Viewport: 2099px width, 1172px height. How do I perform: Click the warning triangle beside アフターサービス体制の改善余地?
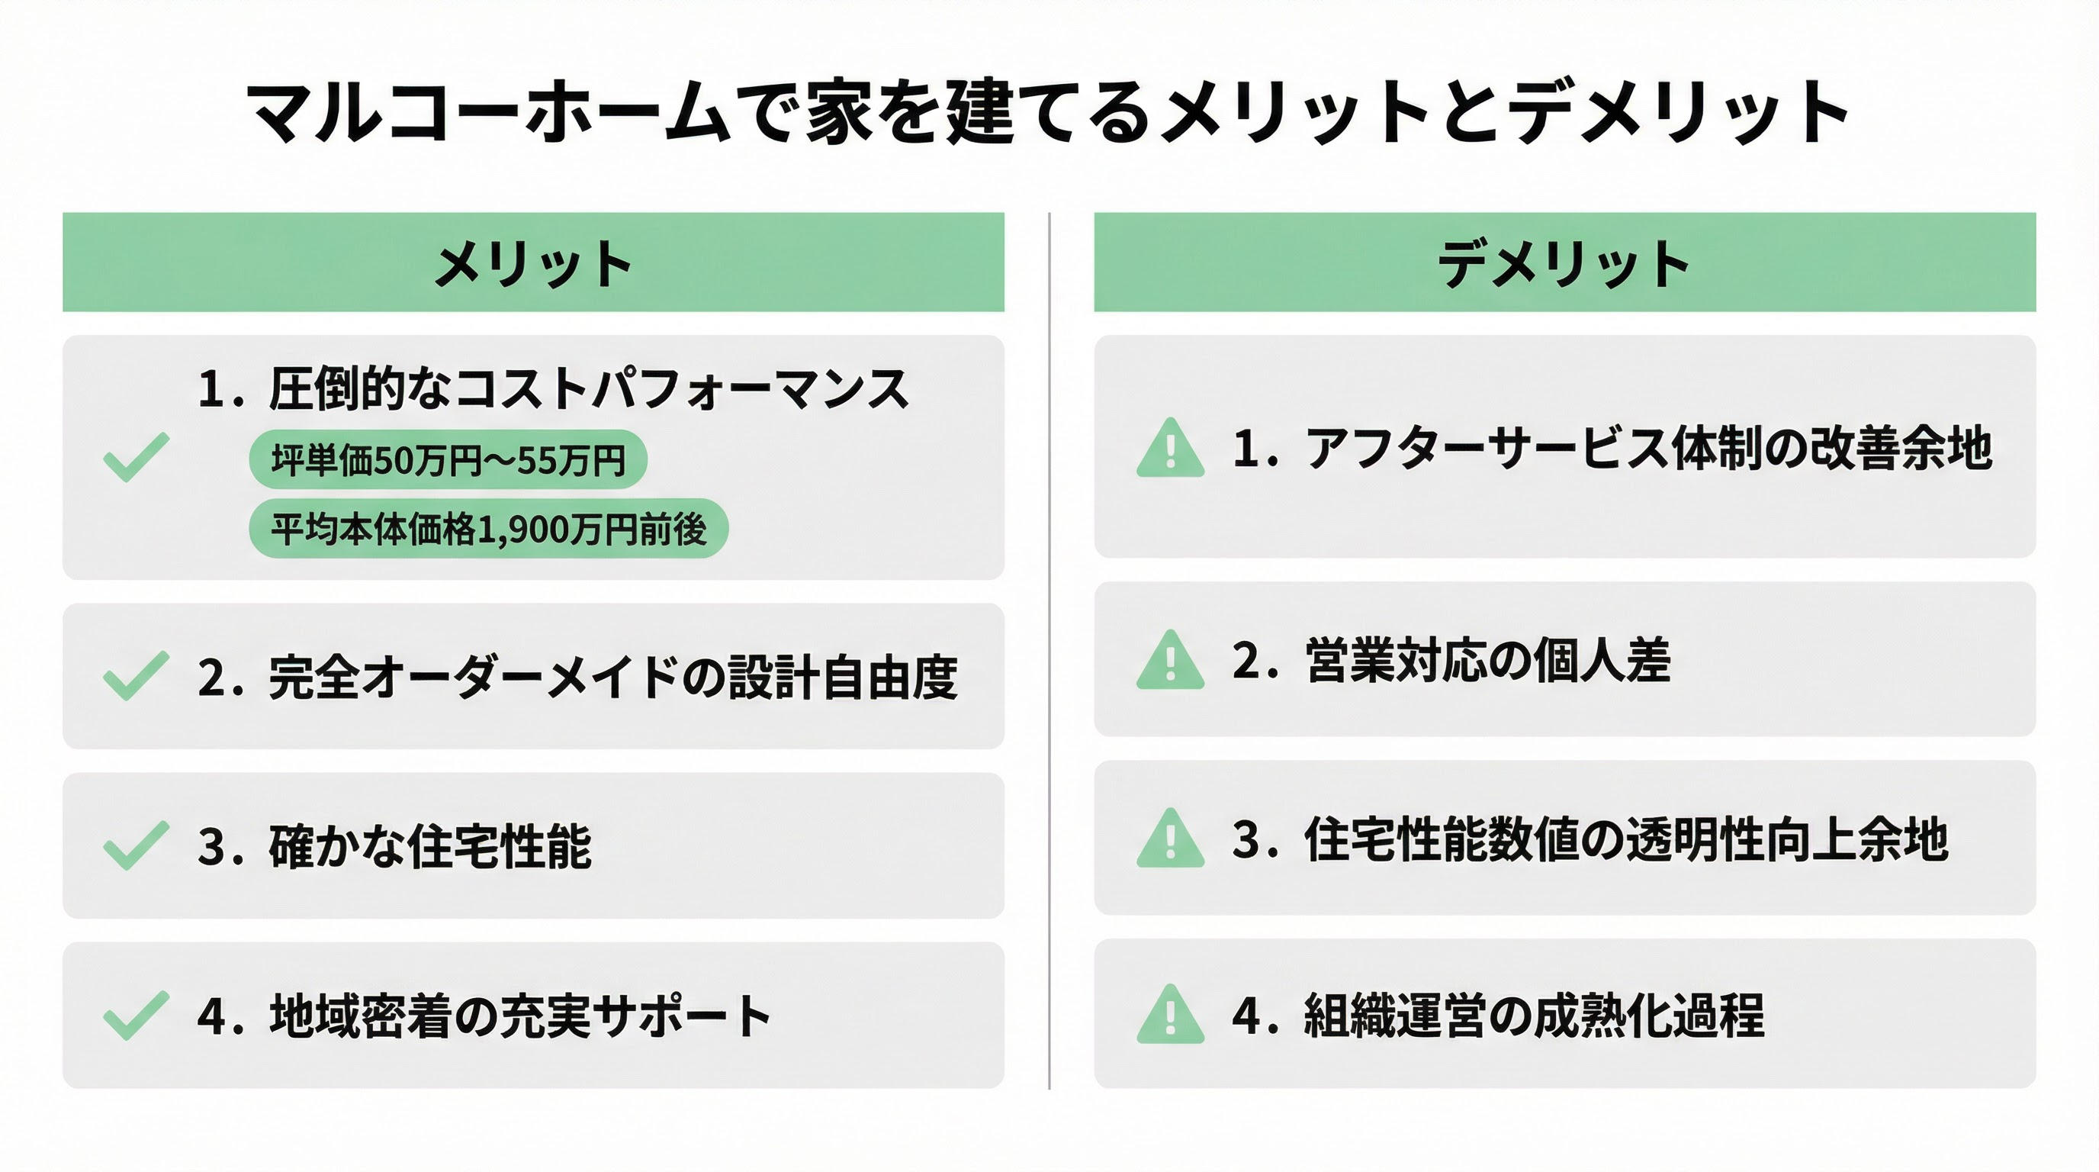(1170, 449)
